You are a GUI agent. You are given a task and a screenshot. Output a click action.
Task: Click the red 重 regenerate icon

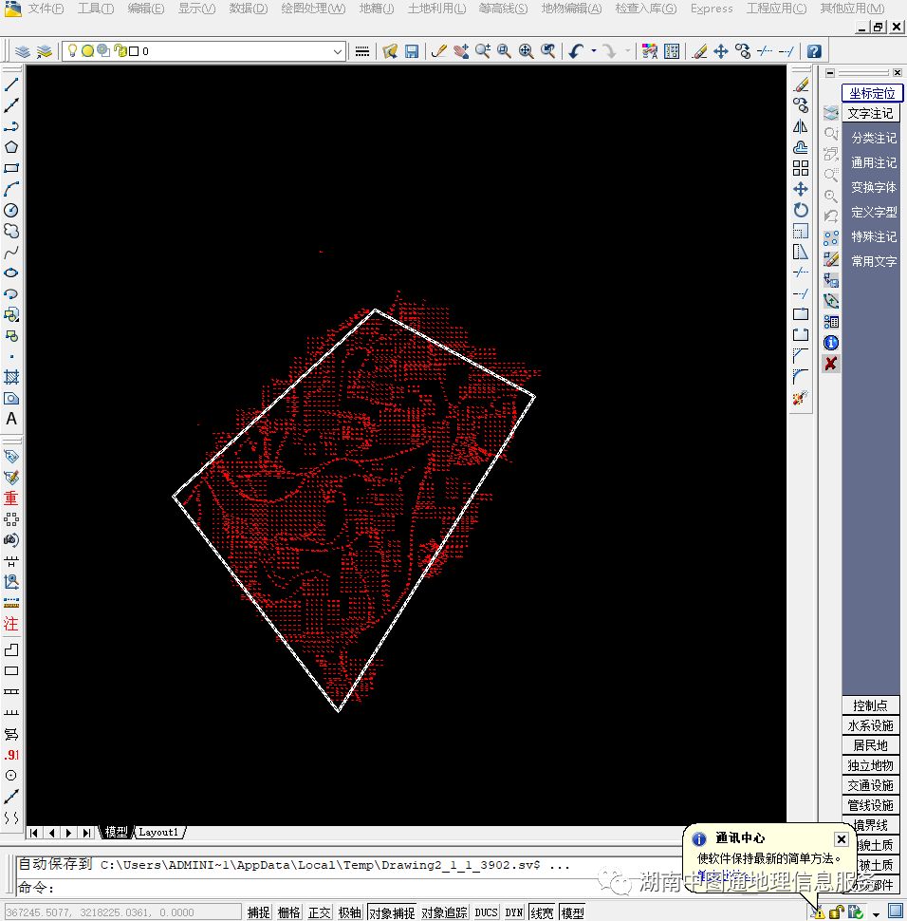[x=11, y=498]
